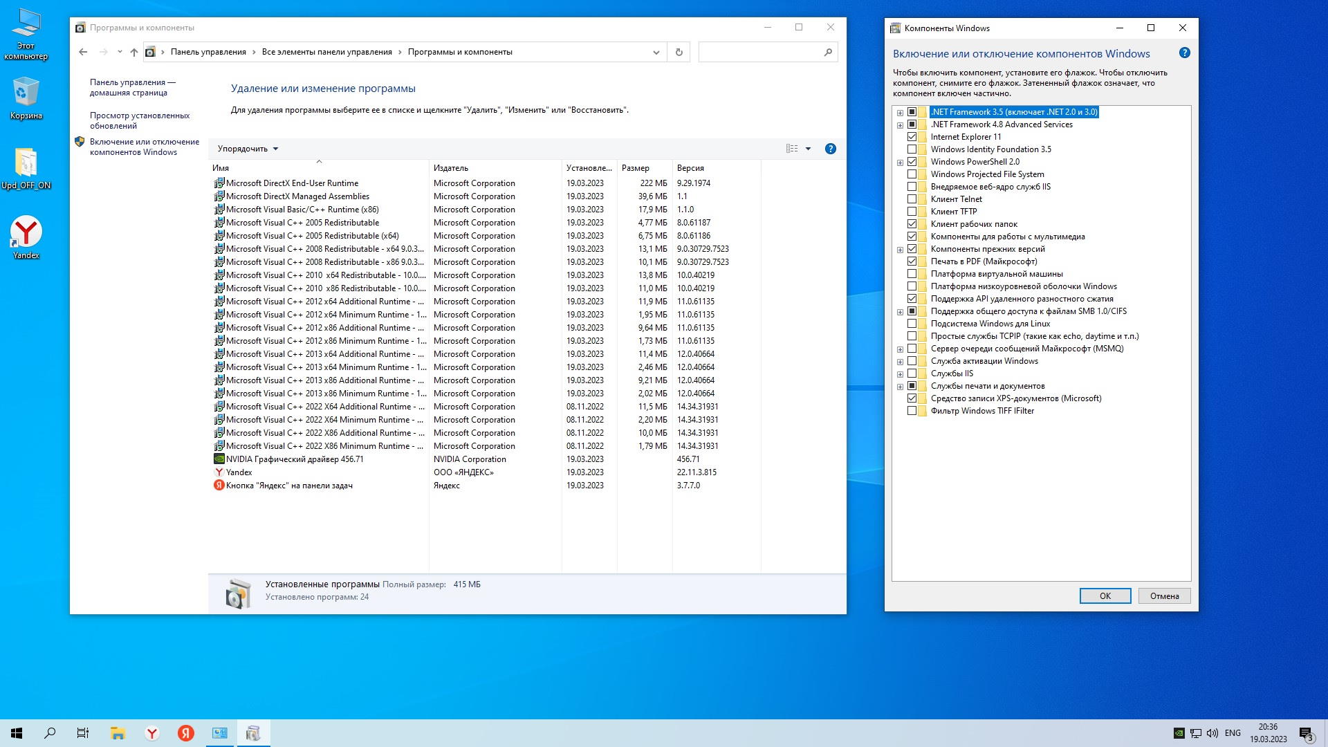Sort list by Издатель column header
Screen dimensions: 1328x747
[451, 168]
